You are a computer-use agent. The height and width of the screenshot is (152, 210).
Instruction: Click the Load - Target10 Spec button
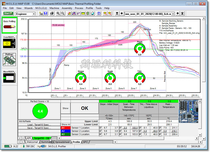[x=39, y=125]
